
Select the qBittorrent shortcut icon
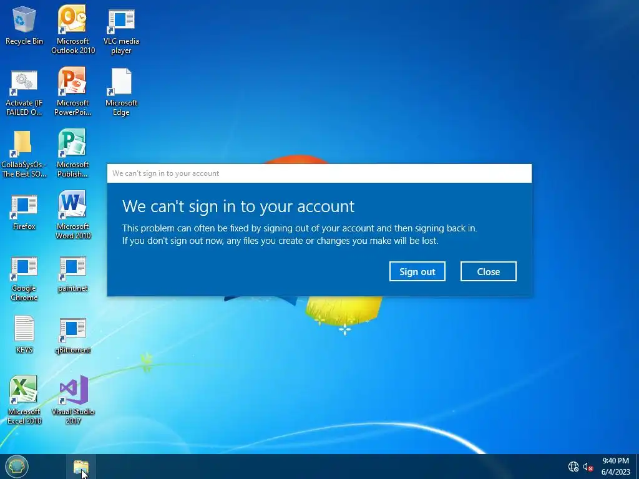(x=72, y=336)
